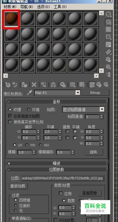Click the Sample Type sphere icon
Screen dimensions: 118x222
pyautogui.click(x=108, y=14)
